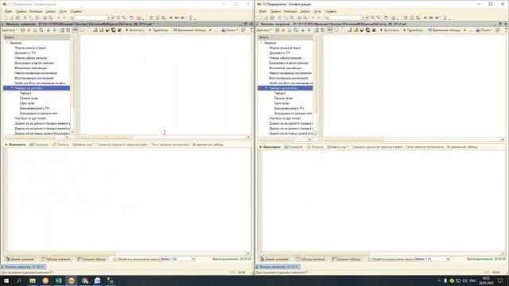Click bottom Выполнить button in right window
Image resolution: width=509 pixels, height=286 pixels.
[x=270, y=147]
